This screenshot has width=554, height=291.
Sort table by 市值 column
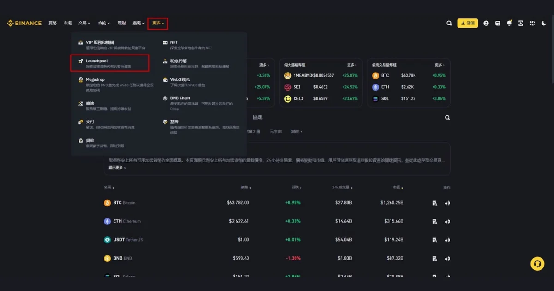[397, 188]
